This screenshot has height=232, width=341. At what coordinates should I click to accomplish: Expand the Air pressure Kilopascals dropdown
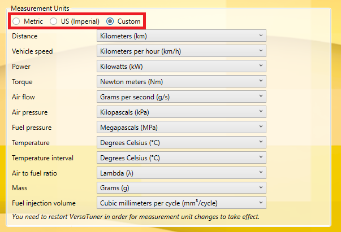(x=182, y=112)
